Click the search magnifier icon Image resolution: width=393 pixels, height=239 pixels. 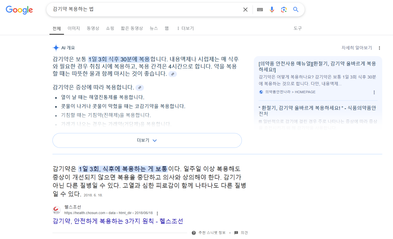point(296,9)
